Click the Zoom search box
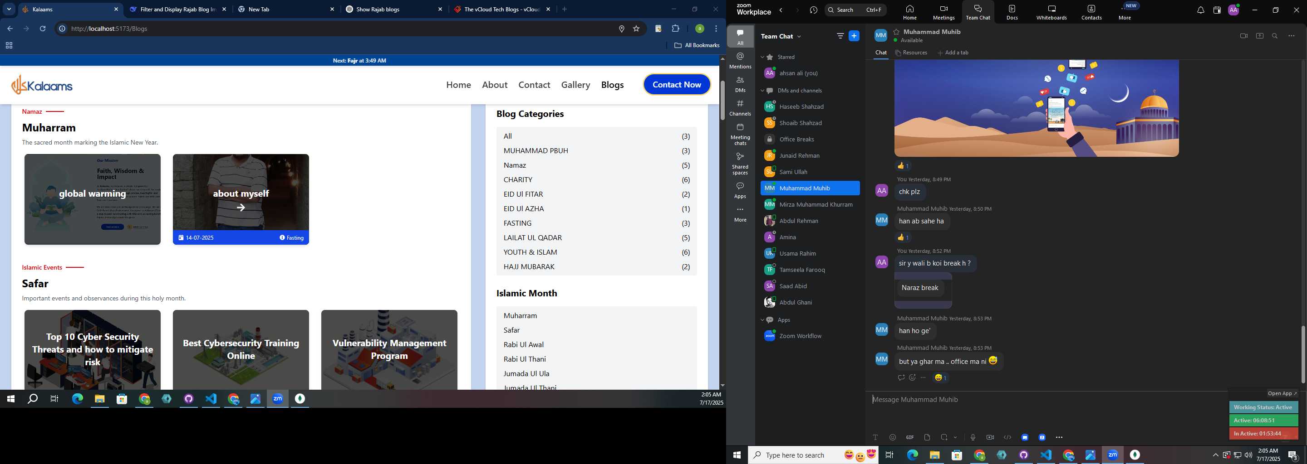Screen dimensions: 1307x464 click(x=855, y=10)
